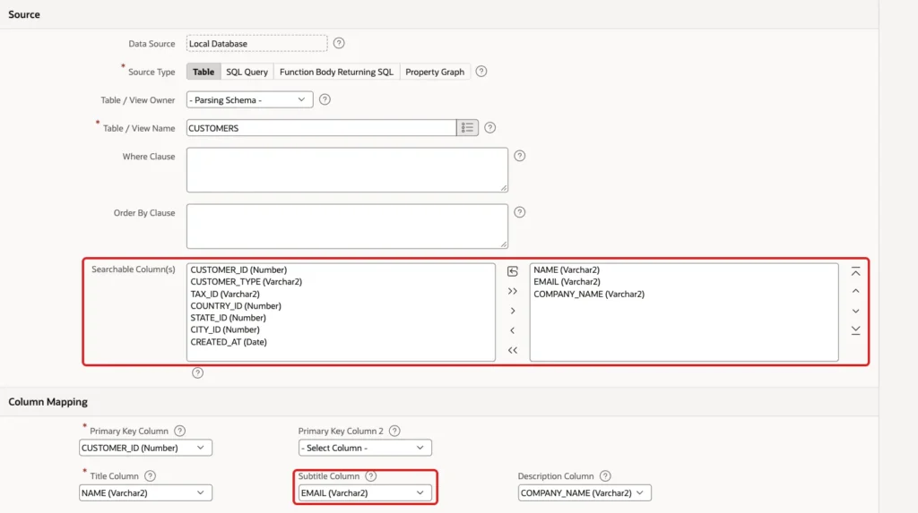Image resolution: width=918 pixels, height=513 pixels.
Task: Click inside the Where Clause textarea
Action: click(x=347, y=169)
